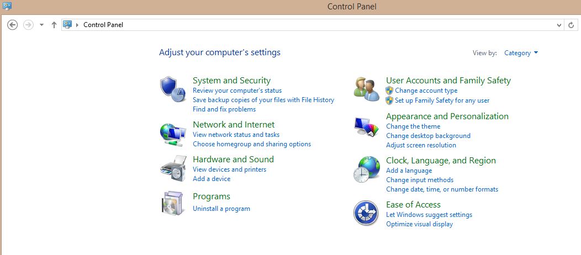Click the Control Panel breadcrumb in address bar

pos(103,25)
